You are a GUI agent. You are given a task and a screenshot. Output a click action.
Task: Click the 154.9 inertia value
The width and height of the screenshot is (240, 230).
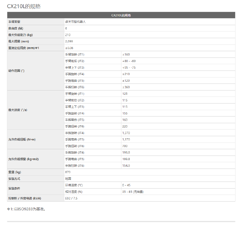tap(126, 166)
